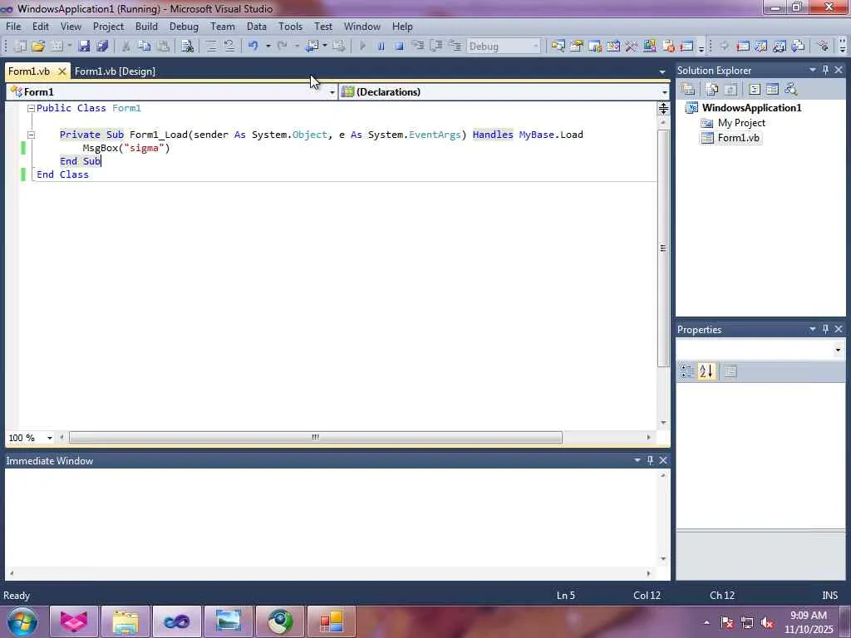The height and width of the screenshot is (638, 851).
Task: Click the Find in Files toolbar icon
Action: [187, 47]
